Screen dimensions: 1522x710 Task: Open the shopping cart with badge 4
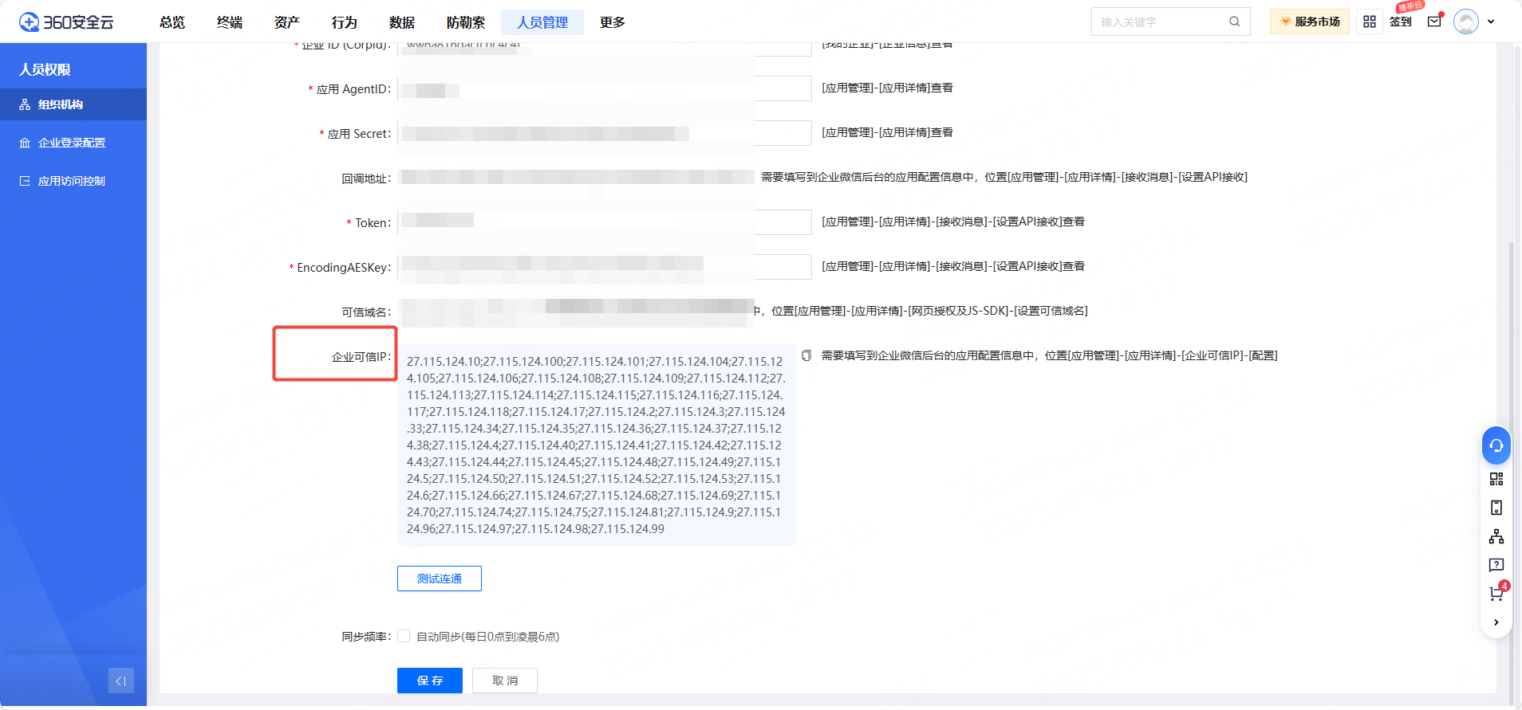1496,594
